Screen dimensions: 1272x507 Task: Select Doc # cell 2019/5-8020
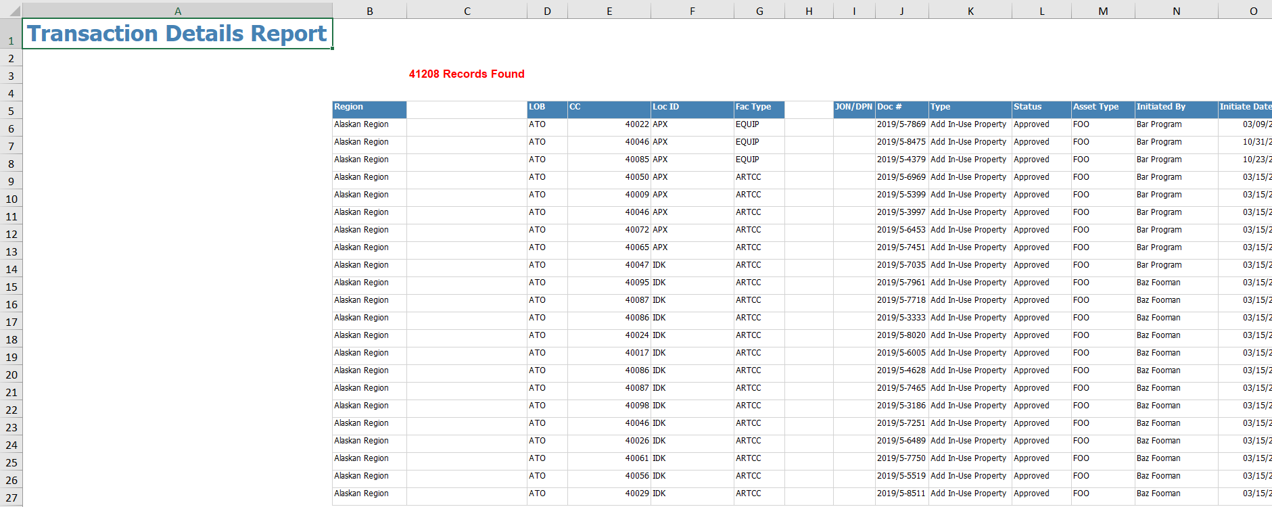point(902,338)
